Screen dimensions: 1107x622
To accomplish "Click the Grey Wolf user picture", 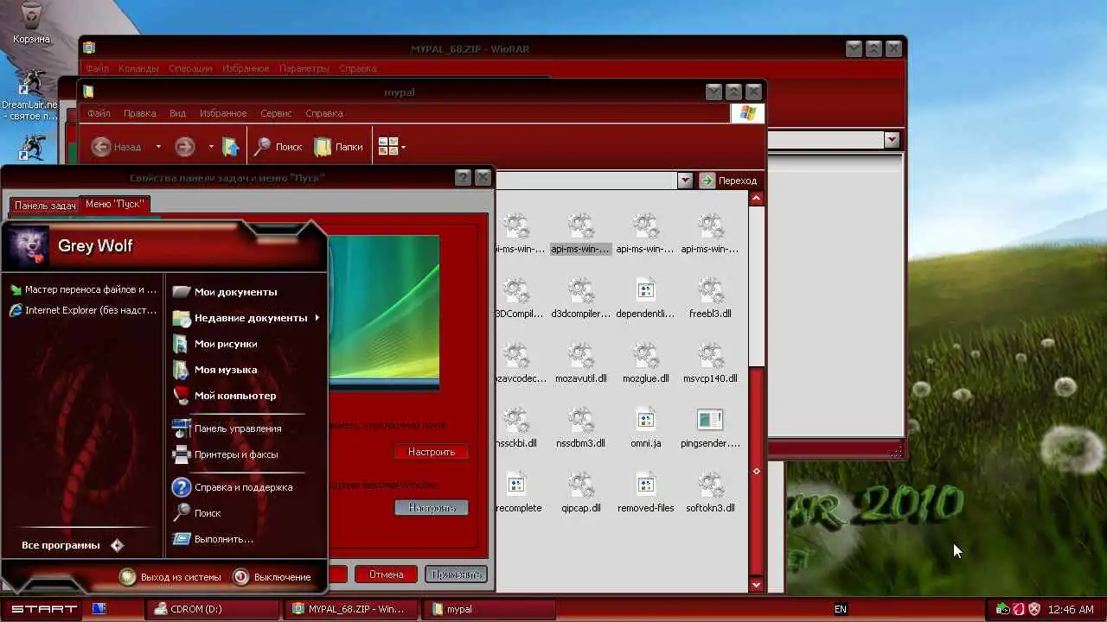I will 29,246.
